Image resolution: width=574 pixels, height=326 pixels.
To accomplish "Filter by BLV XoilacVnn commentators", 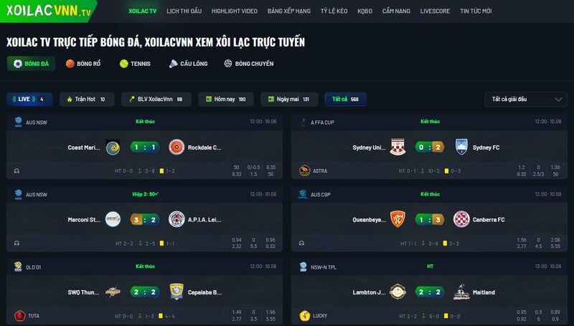I will [156, 99].
